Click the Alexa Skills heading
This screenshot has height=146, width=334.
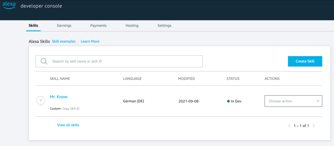(x=39, y=41)
